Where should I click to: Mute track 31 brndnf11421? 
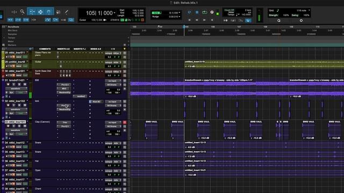25,84
